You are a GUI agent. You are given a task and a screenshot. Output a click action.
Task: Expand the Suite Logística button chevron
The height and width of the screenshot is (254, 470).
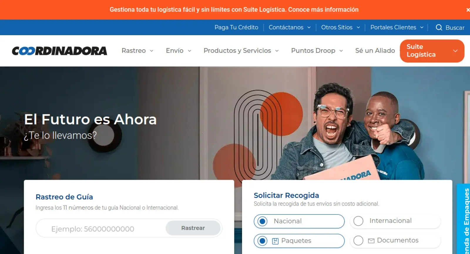coord(455,51)
